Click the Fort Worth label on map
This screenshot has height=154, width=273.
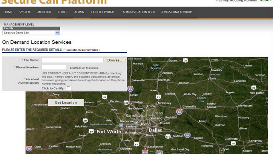pos(109,131)
